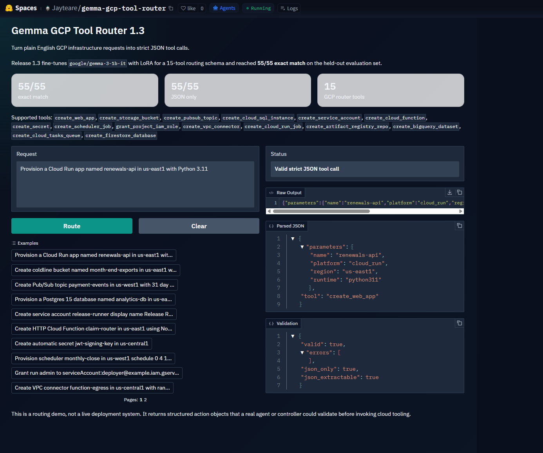Copy the Parsed JSON content

[x=460, y=226]
